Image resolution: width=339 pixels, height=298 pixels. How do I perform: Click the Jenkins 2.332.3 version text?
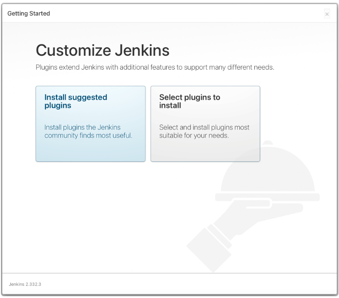pyautogui.click(x=25, y=284)
